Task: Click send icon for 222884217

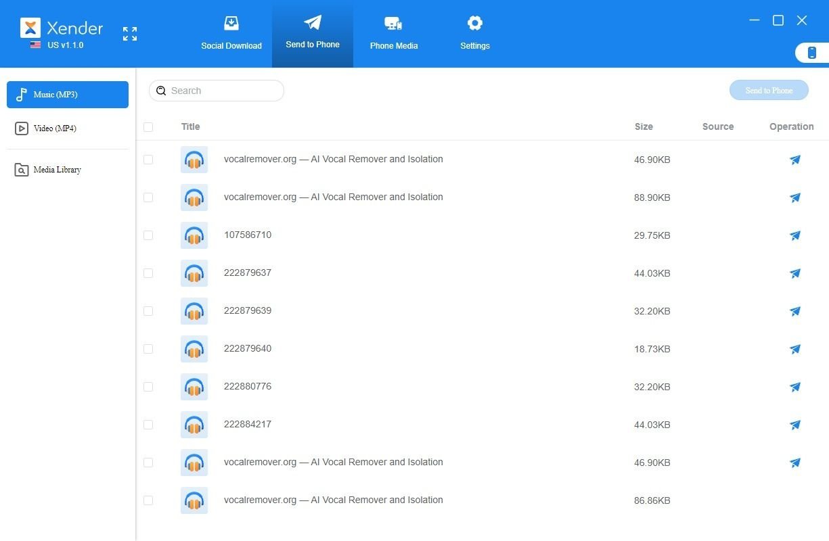Action: tap(795, 425)
